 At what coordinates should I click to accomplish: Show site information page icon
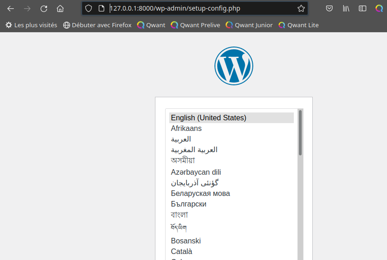(x=101, y=8)
